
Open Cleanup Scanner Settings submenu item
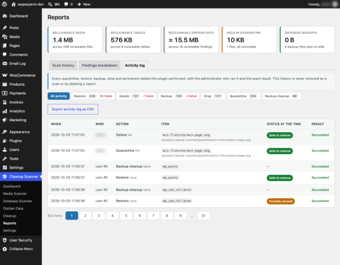[x=10, y=230]
